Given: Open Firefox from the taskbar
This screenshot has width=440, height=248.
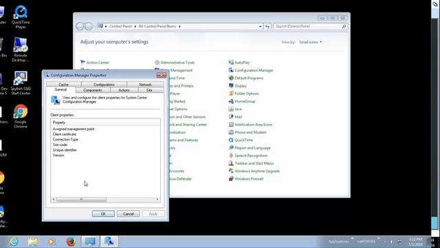Looking at the screenshot, I should pos(71,242).
